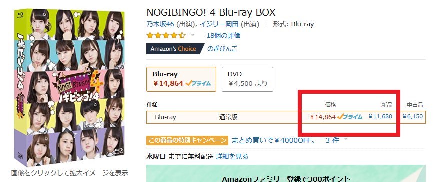Open the rating breakdown chevron beside stars
The image size is (434, 182).
click(193, 35)
